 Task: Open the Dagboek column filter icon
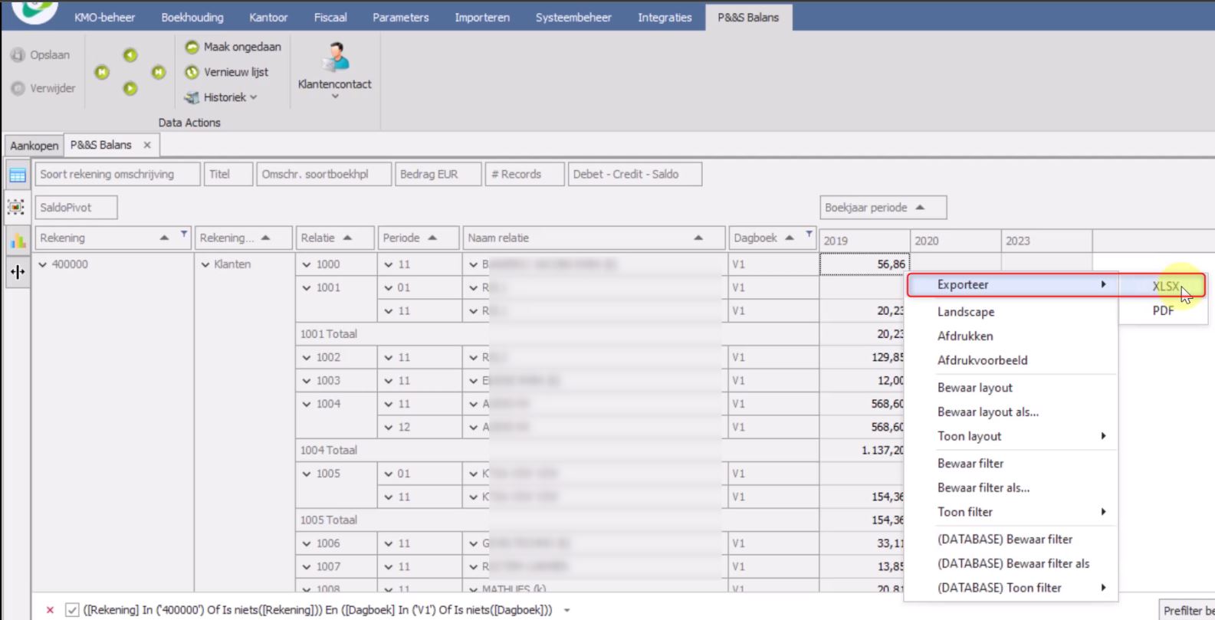point(809,235)
